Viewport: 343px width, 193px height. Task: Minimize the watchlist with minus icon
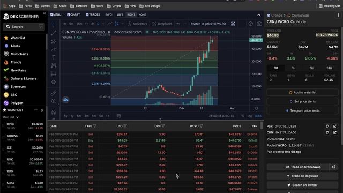(x=36, y=110)
